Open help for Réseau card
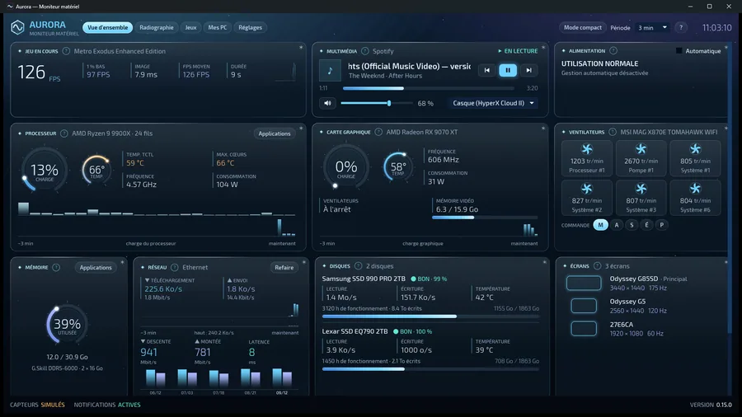 pos(175,267)
